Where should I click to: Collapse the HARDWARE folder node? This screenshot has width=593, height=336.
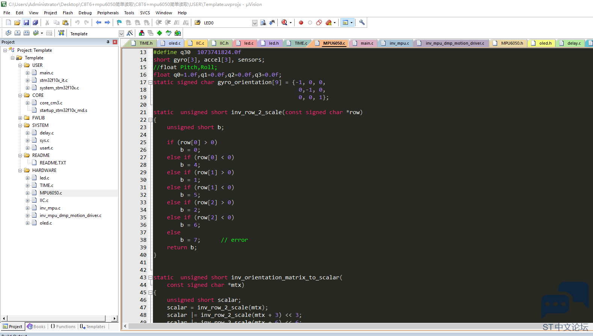click(20, 170)
